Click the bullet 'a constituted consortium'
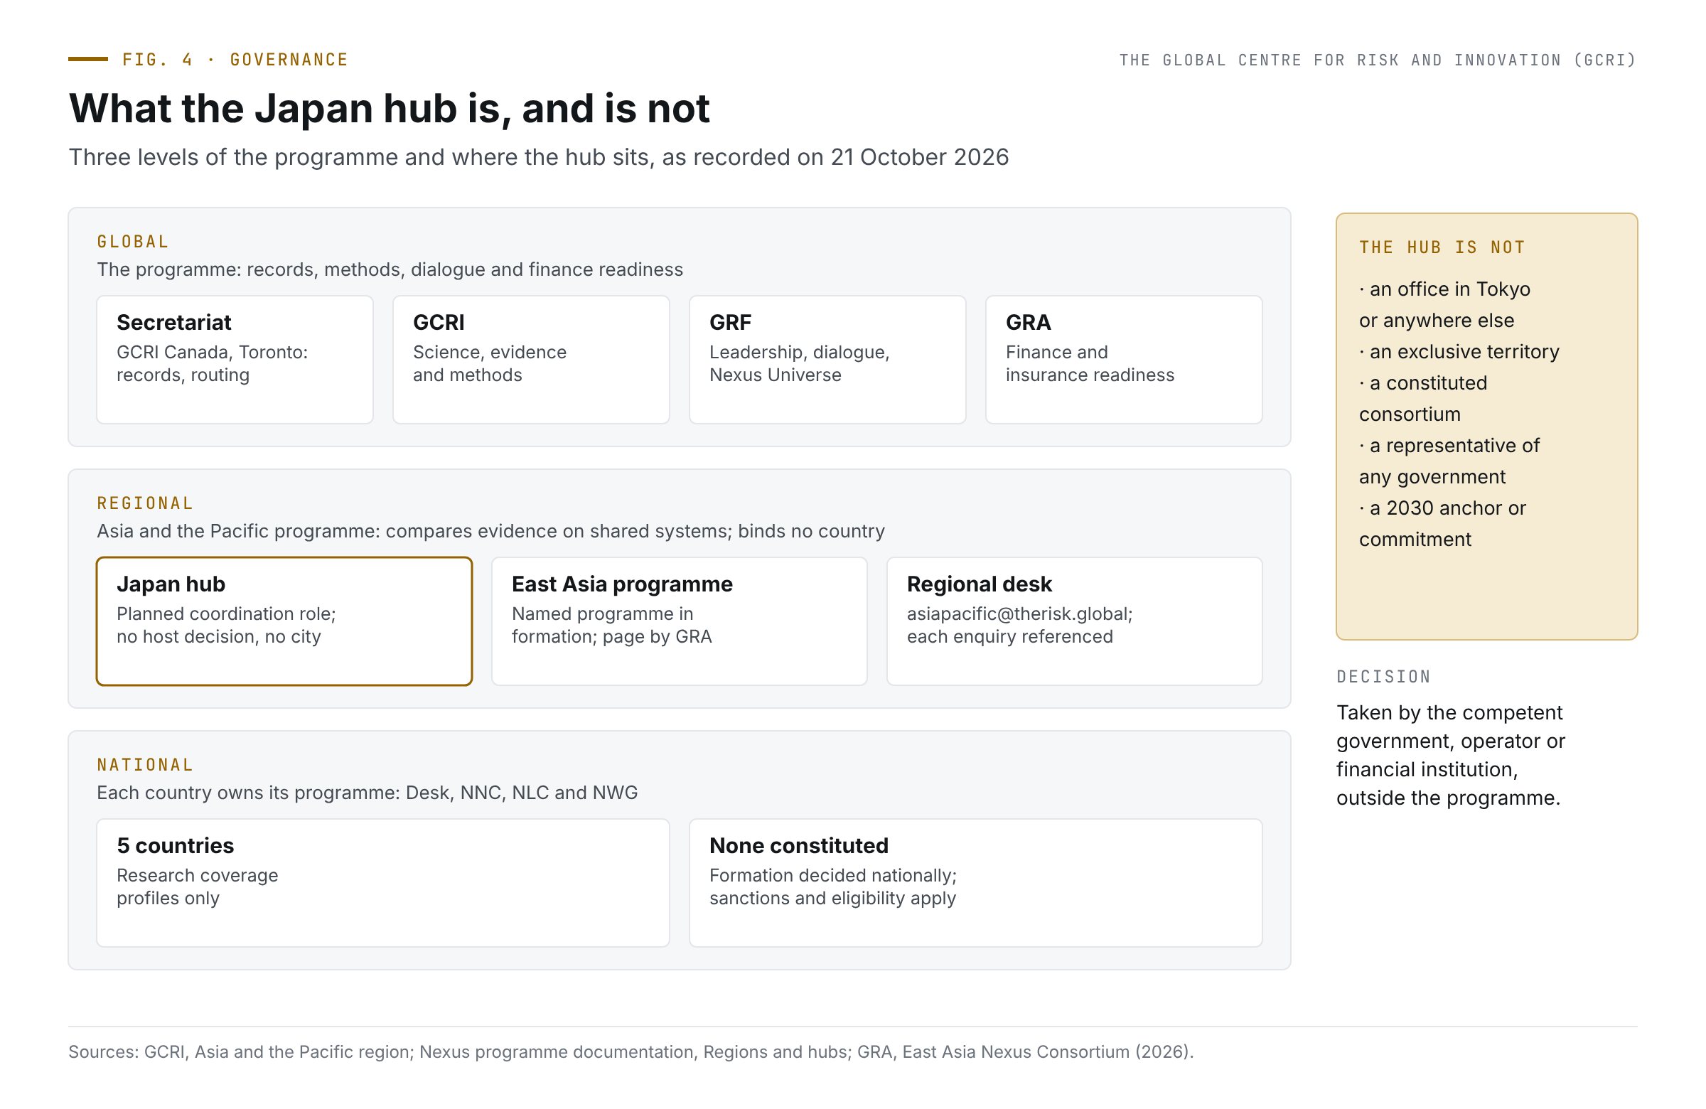Screen dimensions: 1706x1109 click(x=1423, y=399)
